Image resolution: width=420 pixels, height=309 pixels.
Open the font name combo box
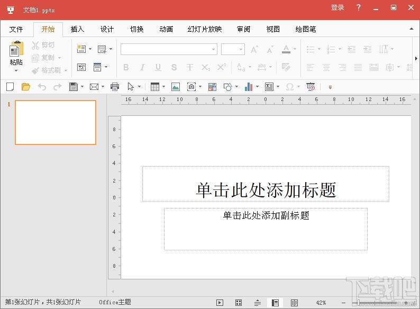[169, 49]
